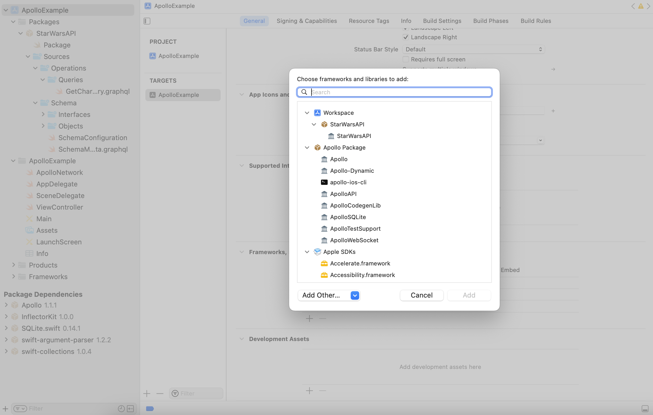Uncheck the Landscape Right checkbox

pyautogui.click(x=405, y=37)
